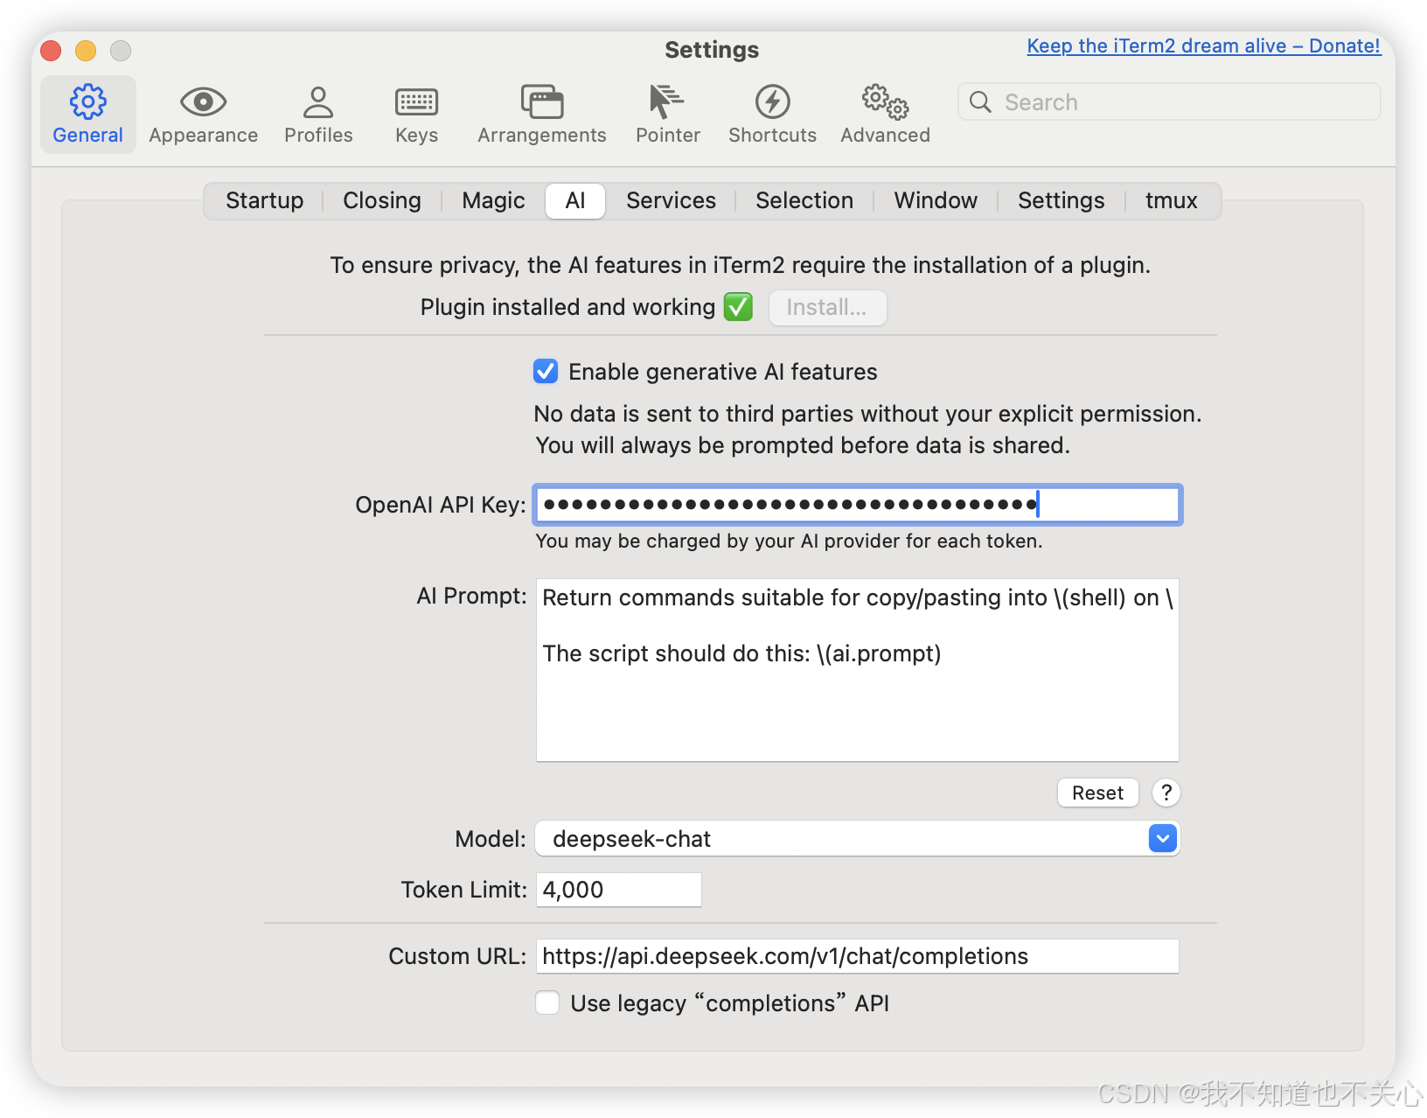Enable Use legacy completions API checkbox
Viewport: 1427px width, 1118px height.
click(x=547, y=1003)
